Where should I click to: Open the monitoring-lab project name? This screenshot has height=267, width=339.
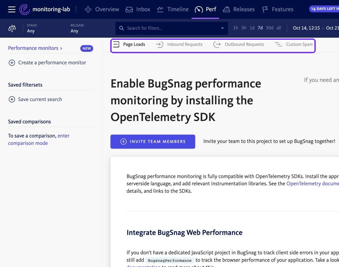[51, 9]
